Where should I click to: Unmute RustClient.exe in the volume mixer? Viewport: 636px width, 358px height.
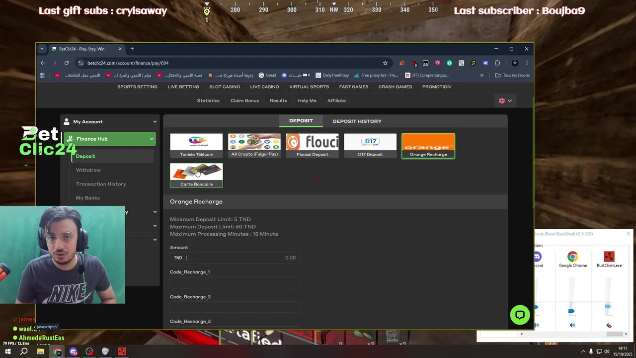tap(609, 325)
